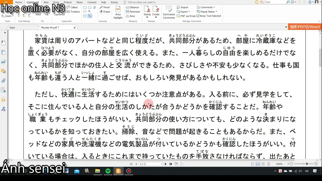Open the Protect ribbon tab
This screenshot has width=322, height=181.
[x=68, y=2]
